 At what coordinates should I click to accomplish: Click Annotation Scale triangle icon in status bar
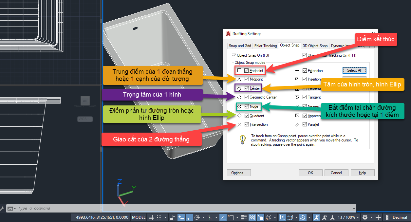tap(332, 217)
